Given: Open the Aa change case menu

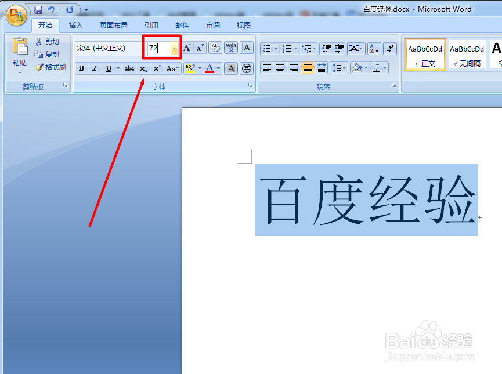Looking at the screenshot, I should [x=172, y=68].
